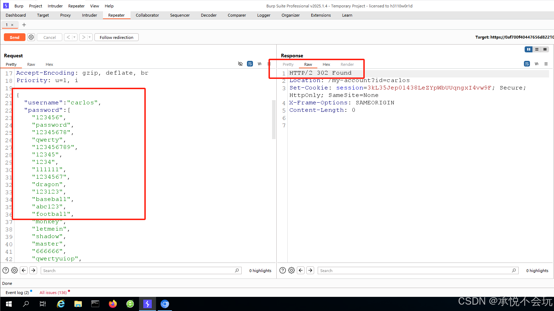The image size is (554, 311).
Task: Switch to the Extensions tab
Action: point(321,15)
